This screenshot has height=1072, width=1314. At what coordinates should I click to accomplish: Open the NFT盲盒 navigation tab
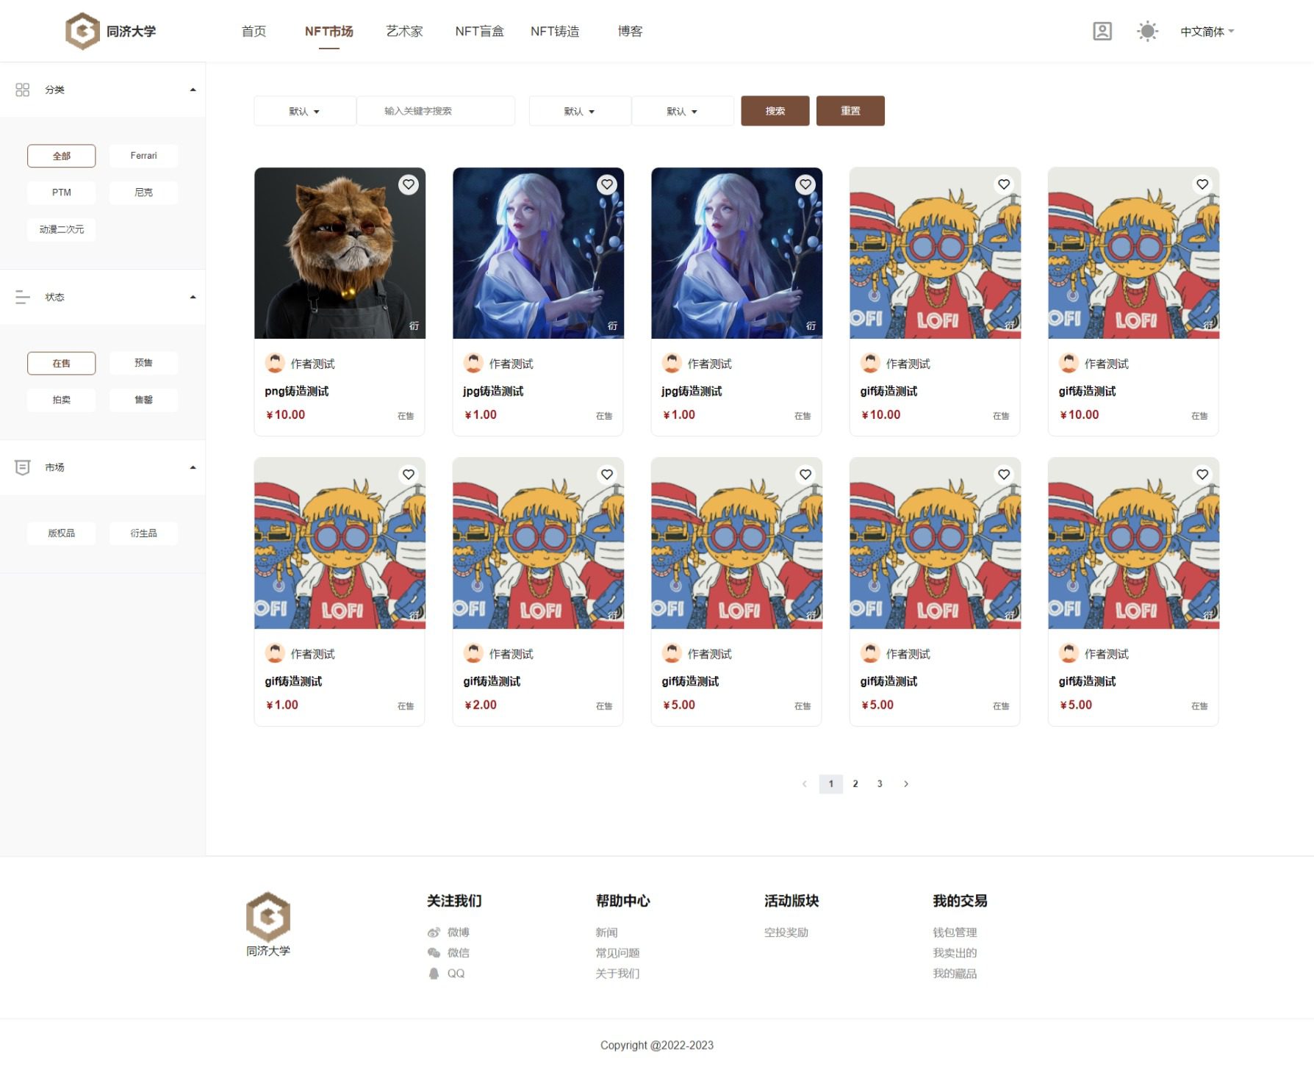(479, 31)
